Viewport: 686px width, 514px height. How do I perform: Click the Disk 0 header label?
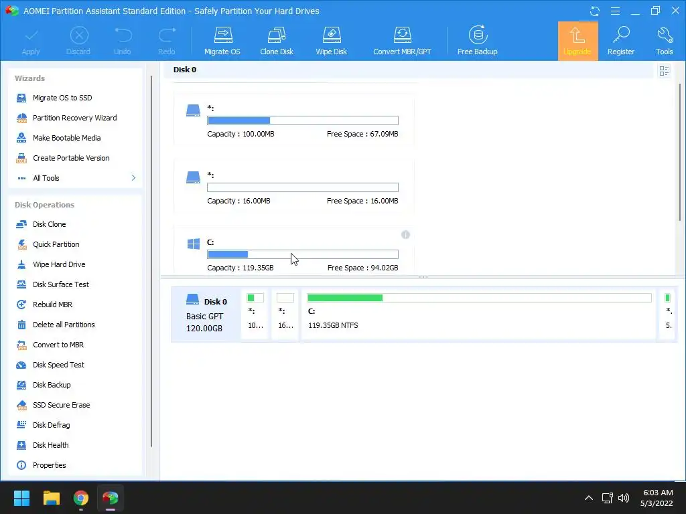185,70
